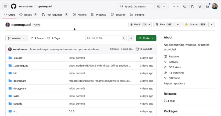Image resolution: width=221 pixels, height=116 pixels.
Task: Expand the Fork dropdown arrow
Action: click(x=178, y=25)
